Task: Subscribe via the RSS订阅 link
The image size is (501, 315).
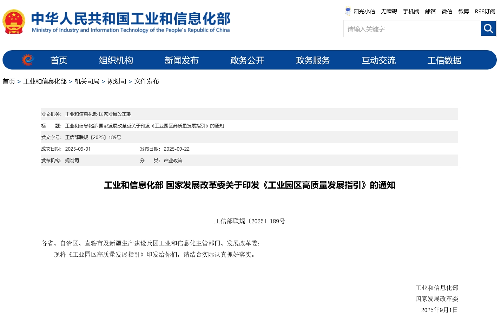Action: coord(485,12)
